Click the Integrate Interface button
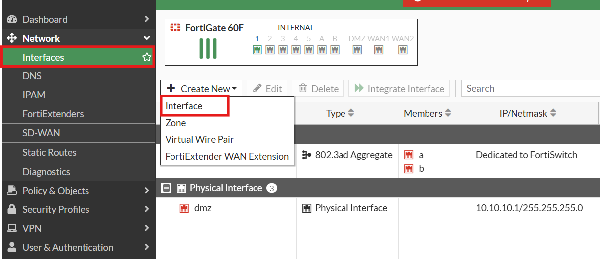 tap(399, 89)
